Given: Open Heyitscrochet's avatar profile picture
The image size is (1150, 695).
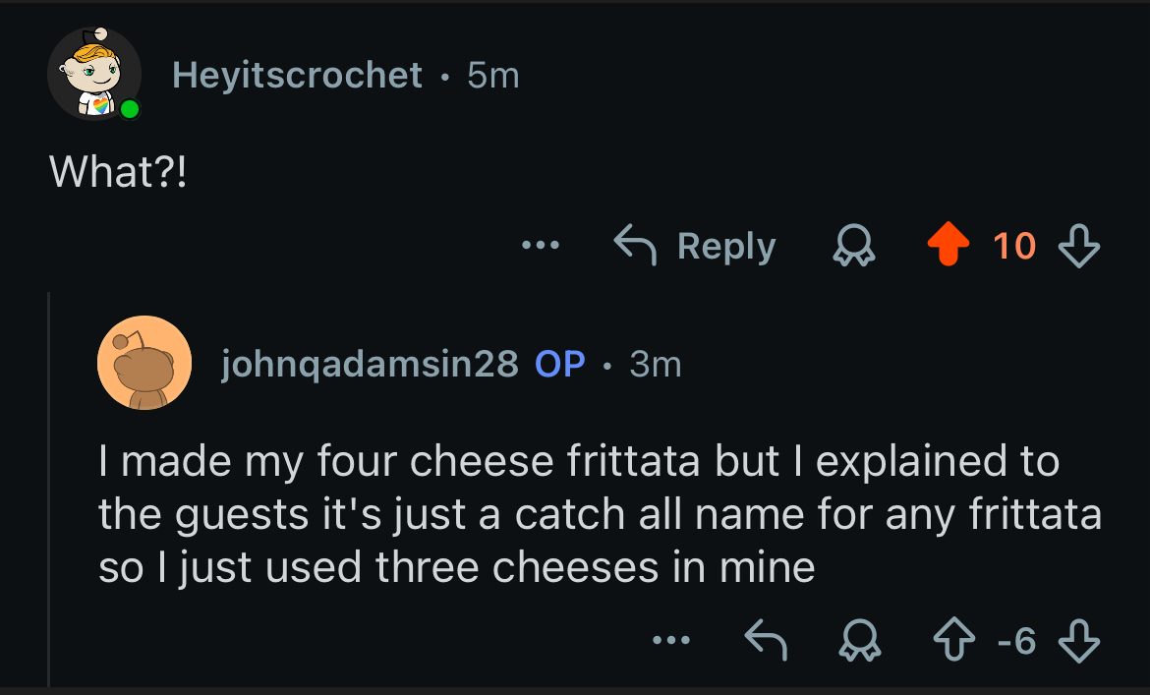Looking at the screenshot, I should 94,74.
